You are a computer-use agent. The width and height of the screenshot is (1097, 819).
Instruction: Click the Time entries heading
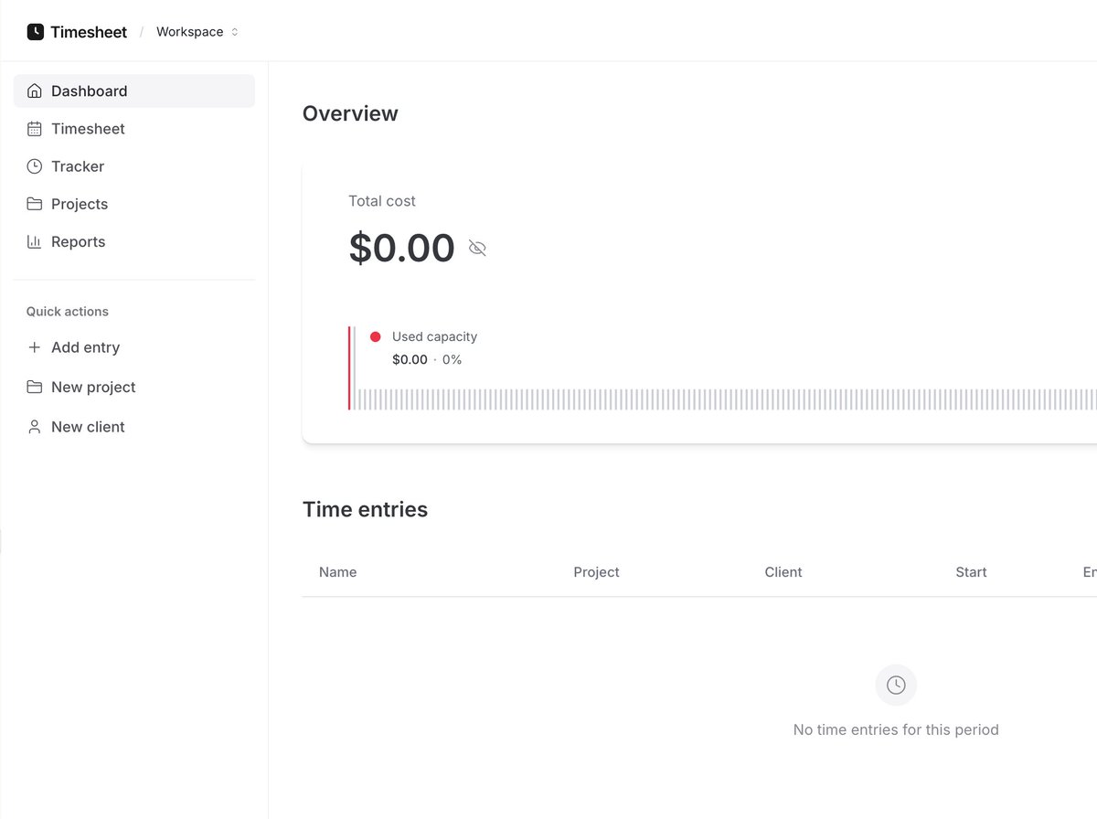coord(365,509)
